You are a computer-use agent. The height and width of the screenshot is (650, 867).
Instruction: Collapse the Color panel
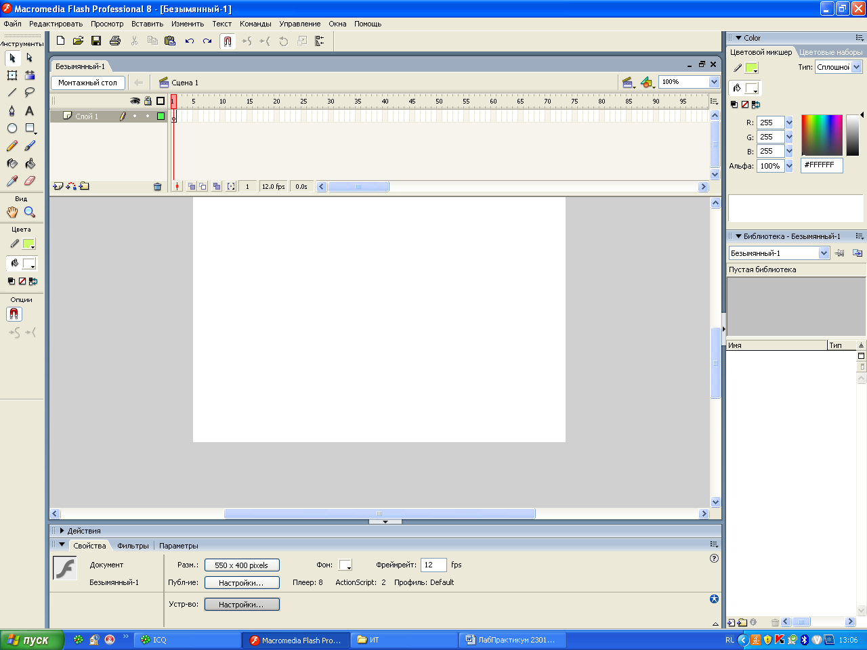739,38
